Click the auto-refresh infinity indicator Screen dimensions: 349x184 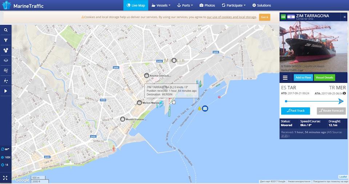coord(5,149)
